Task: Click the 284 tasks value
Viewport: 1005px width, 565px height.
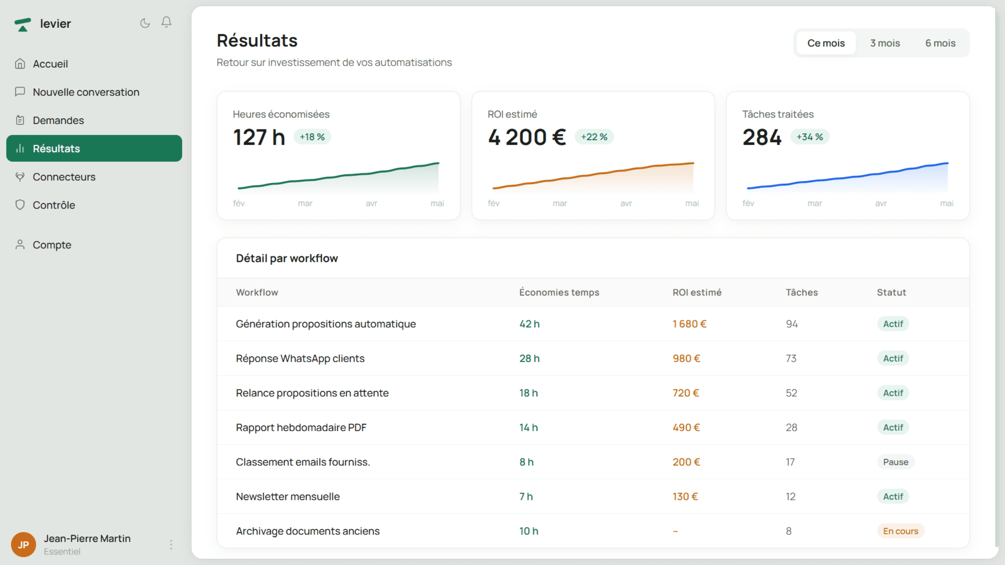Action: tap(762, 137)
